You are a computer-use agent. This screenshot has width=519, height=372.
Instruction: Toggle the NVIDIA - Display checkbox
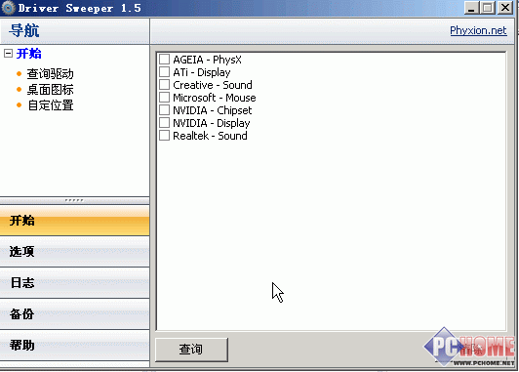click(x=164, y=123)
